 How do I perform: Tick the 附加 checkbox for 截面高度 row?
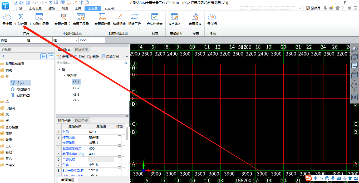click(x=120, y=154)
